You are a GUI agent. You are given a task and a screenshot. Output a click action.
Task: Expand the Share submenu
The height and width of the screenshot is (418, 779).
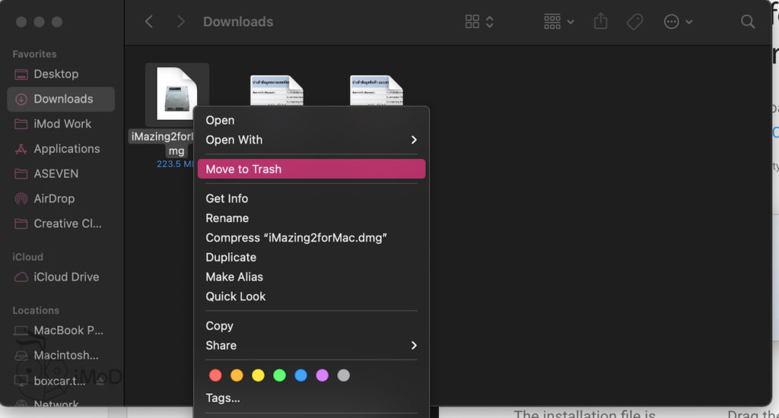point(311,345)
